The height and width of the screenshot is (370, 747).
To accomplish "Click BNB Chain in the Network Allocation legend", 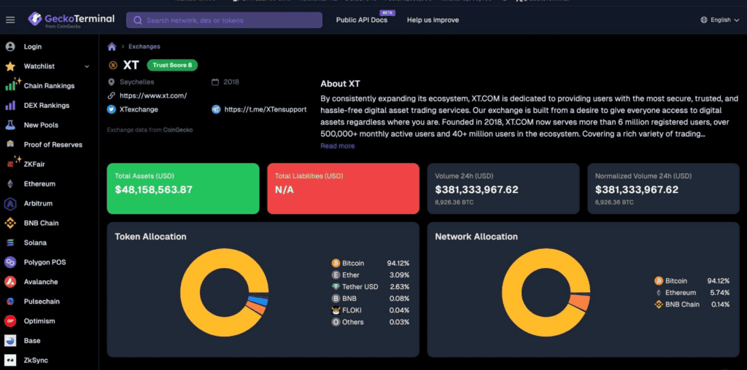I will [682, 304].
